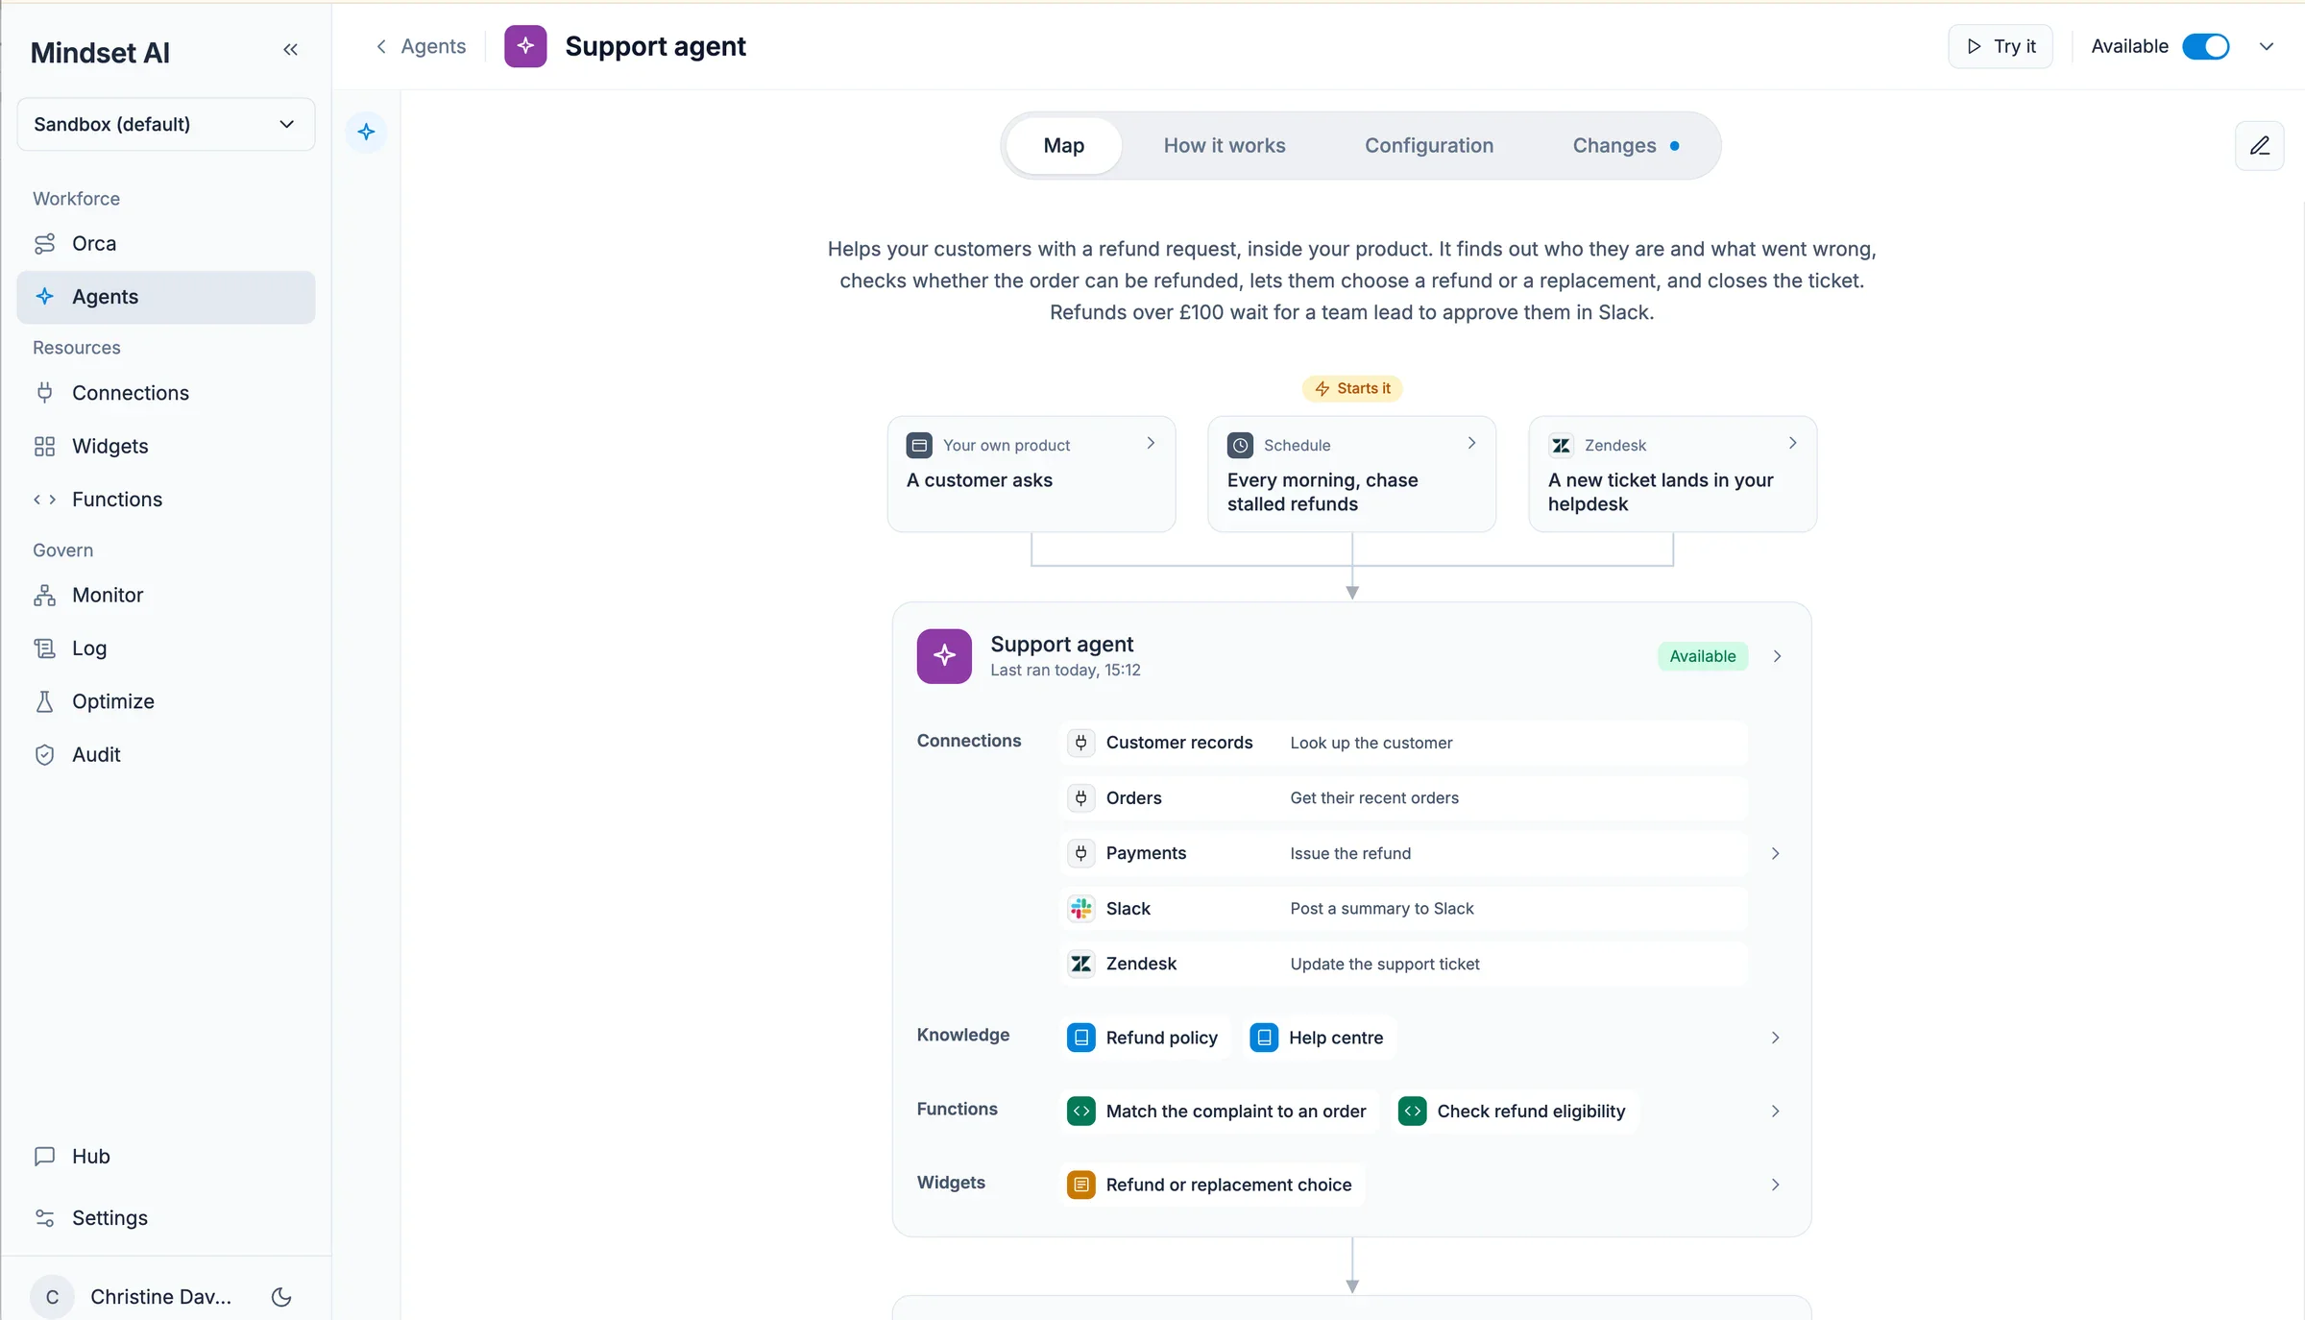Select the Customer records connection row
Screen dimensions: 2305x1320
coord(1404,743)
